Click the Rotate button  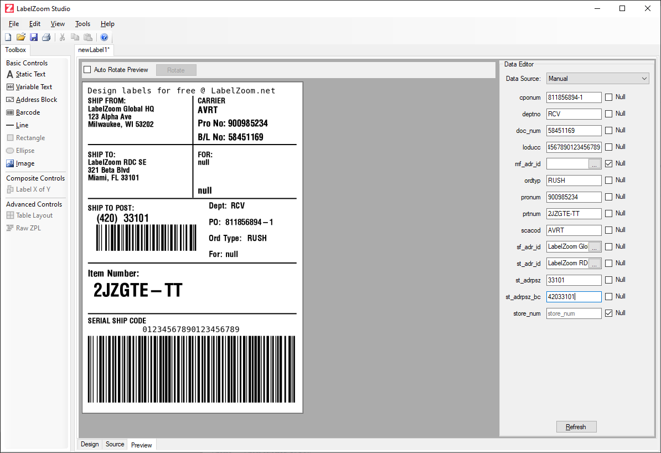[176, 70]
